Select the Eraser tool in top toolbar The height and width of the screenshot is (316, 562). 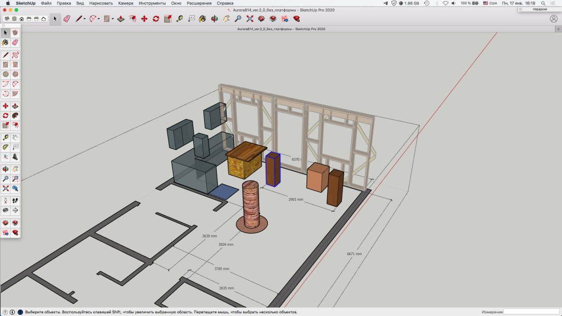pos(67,19)
